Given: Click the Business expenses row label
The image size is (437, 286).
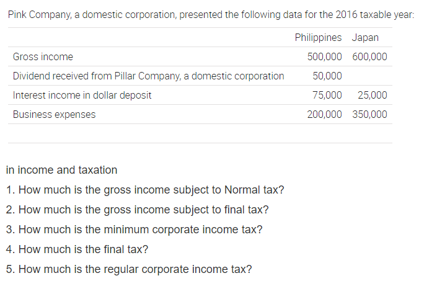Looking at the screenshot, I should tap(55, 115).
